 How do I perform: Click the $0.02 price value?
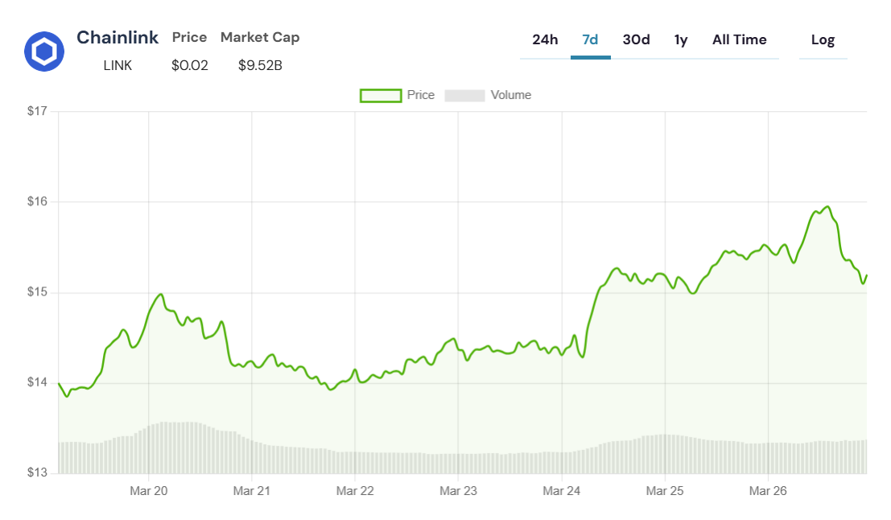tap(190, 66)
